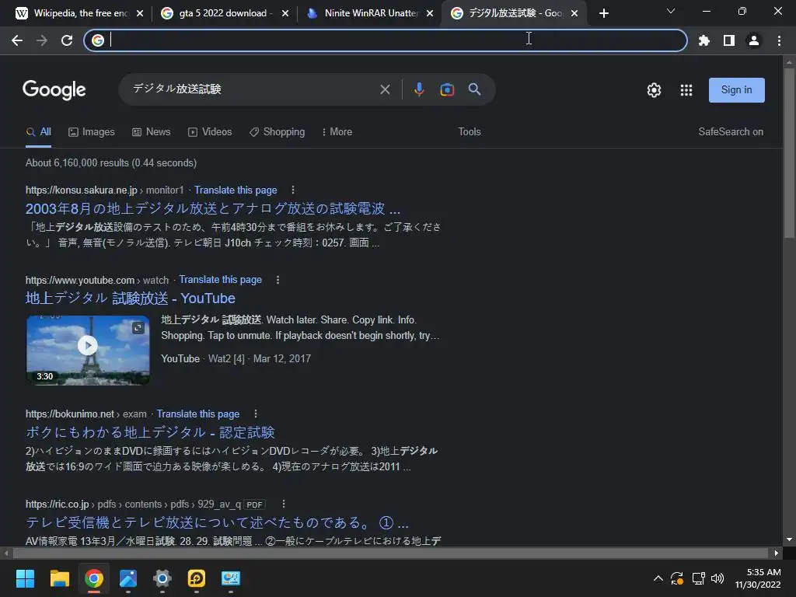Open options for bokunimo.net result

[x=255, y=414]
